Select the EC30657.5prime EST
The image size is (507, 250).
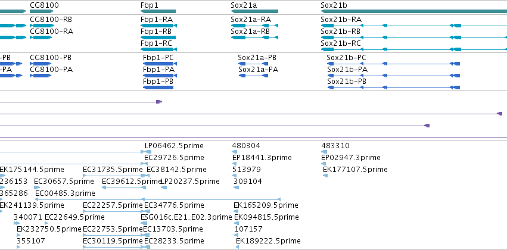coord(37,187)
